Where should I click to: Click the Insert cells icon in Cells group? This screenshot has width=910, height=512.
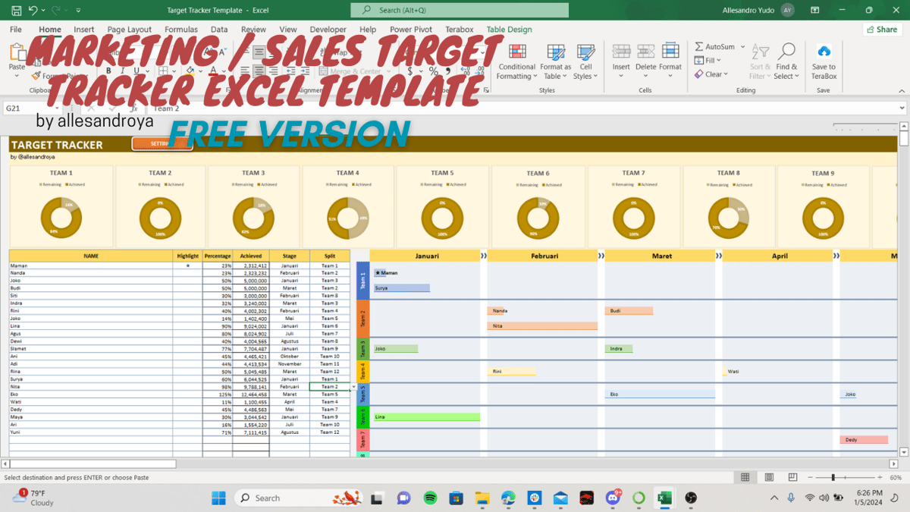click(621, 52)
